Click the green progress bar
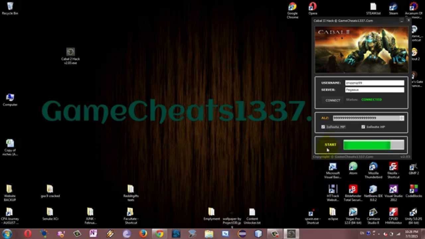The image size is (425, 239). click(374, 145)
